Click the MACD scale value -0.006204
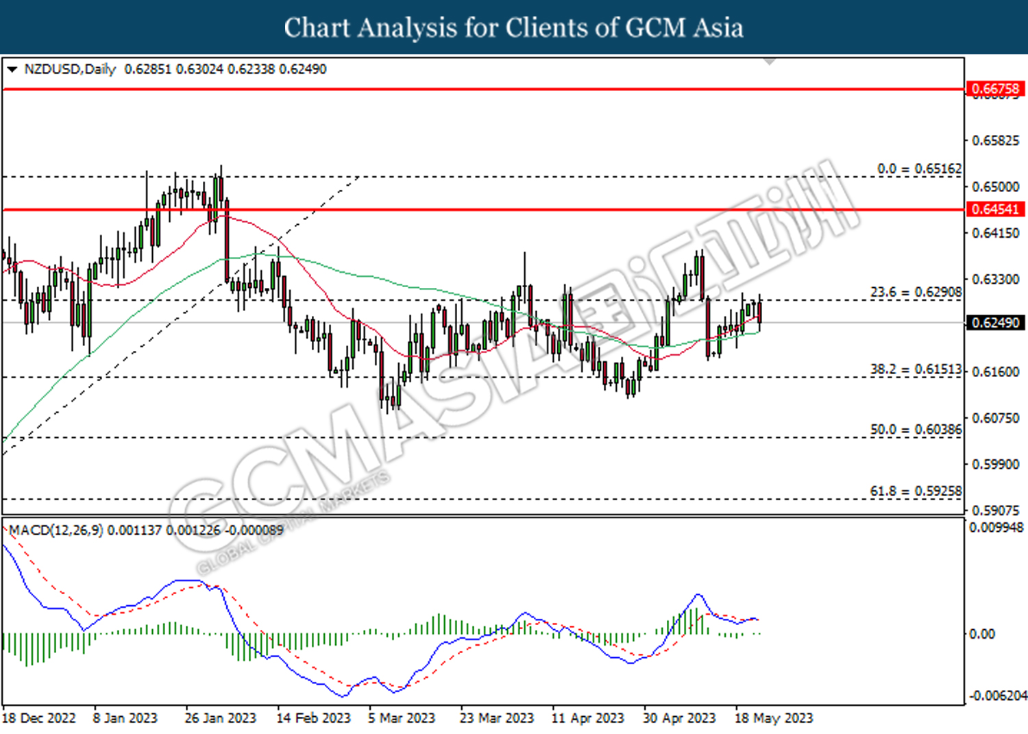Image resolution: width=1028 pixels, height=734 pixels. point(997,696)
